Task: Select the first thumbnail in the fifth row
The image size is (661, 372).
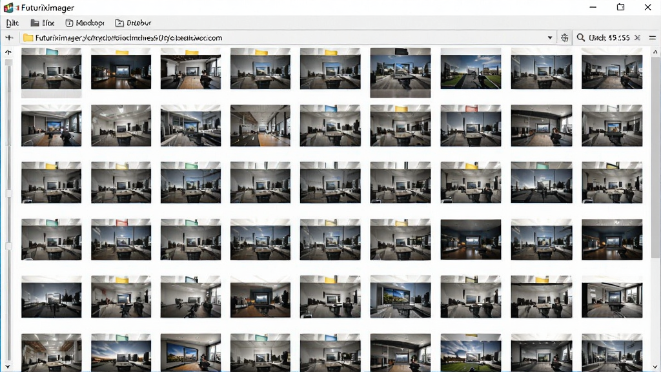Action: (x=52, y=297)
